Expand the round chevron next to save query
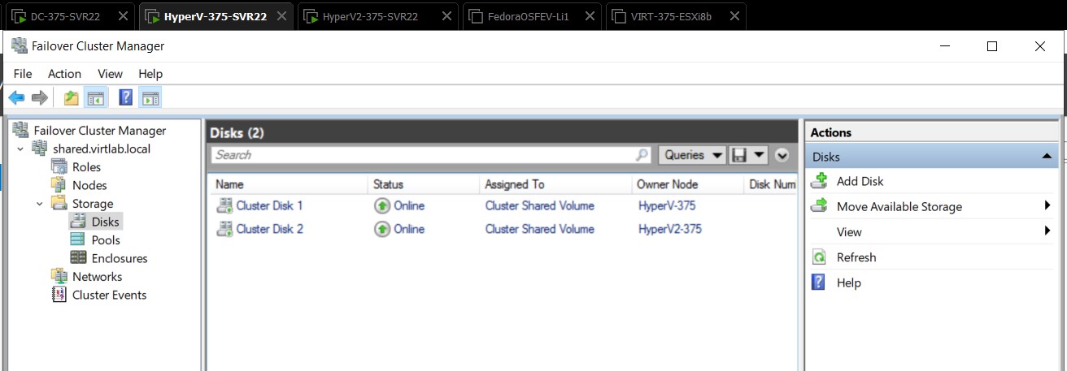 tap(782, 155)
